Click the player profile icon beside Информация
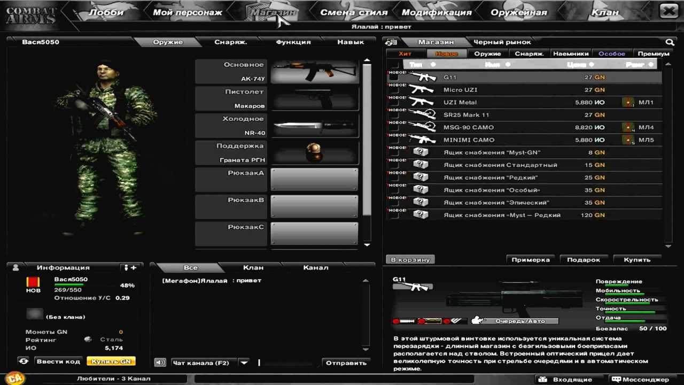Screen dimensions: 684x385 [15, 267]
